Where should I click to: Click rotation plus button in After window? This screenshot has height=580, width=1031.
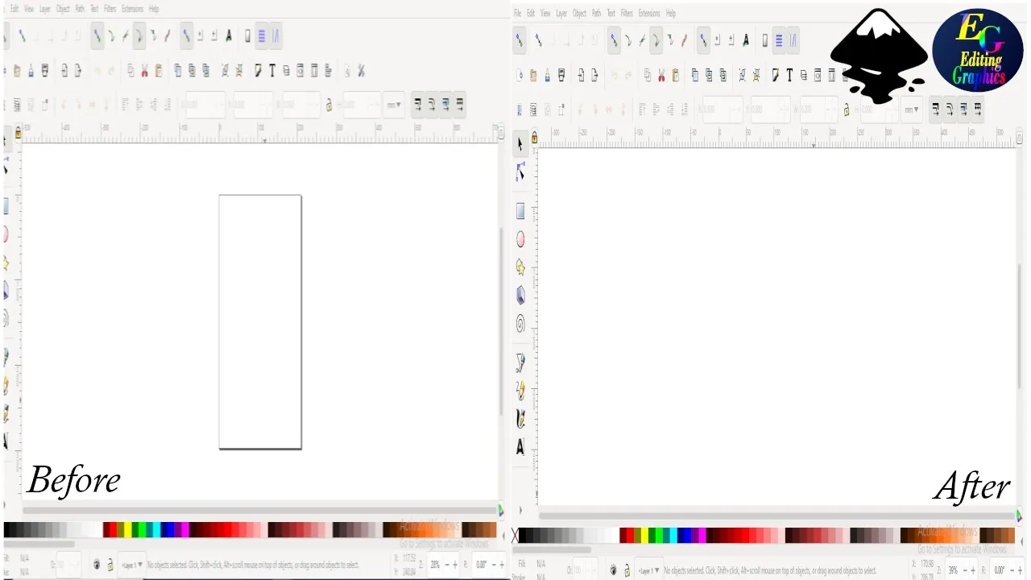click(1019, 570)
